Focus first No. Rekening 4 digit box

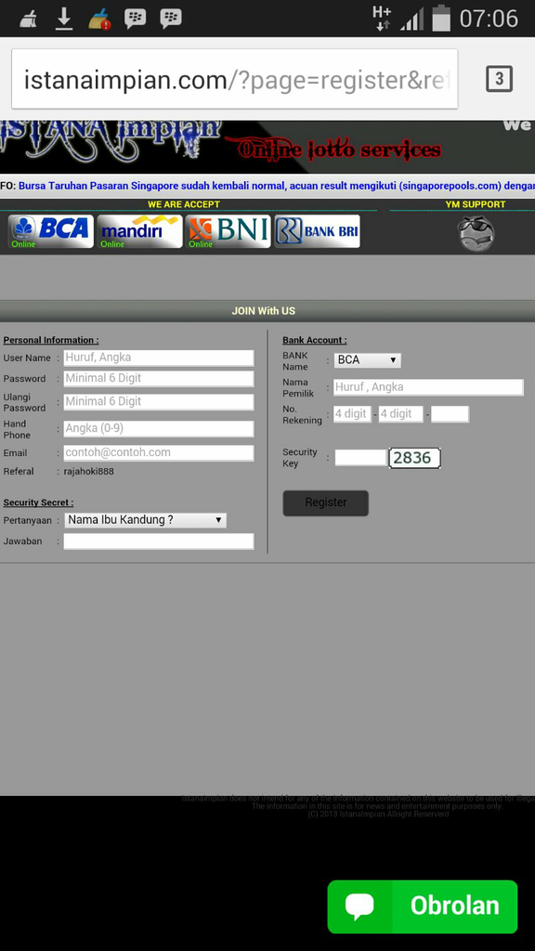coord(352,414)
